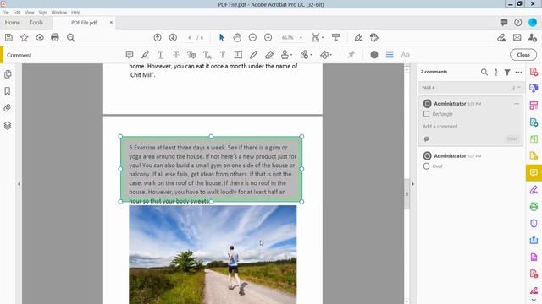
Task: Open the find text magnifier in toolbar
Action: pos(71,37)
